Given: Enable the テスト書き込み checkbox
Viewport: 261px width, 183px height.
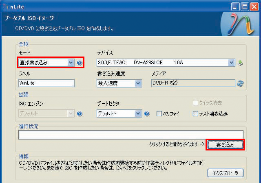Looking at the screenshot, I should tap(195, 114).
